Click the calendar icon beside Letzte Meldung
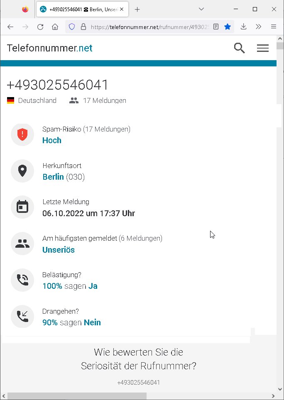The image size is (284, 400). [x=22, y=207]
